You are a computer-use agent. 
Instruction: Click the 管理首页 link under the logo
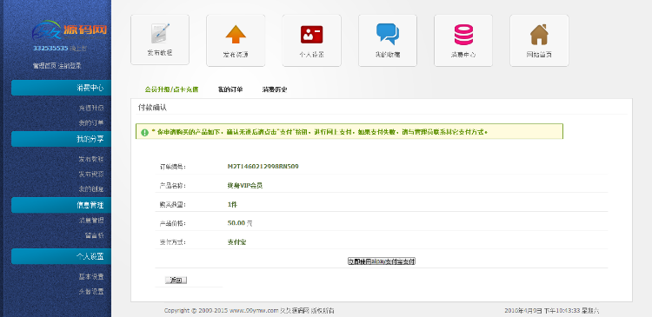[x=44, y=66]
